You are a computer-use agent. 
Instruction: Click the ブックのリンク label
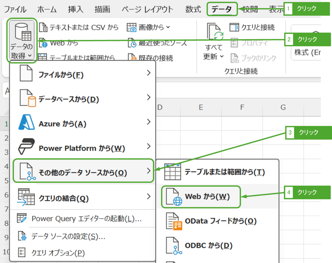pos(259,58)
